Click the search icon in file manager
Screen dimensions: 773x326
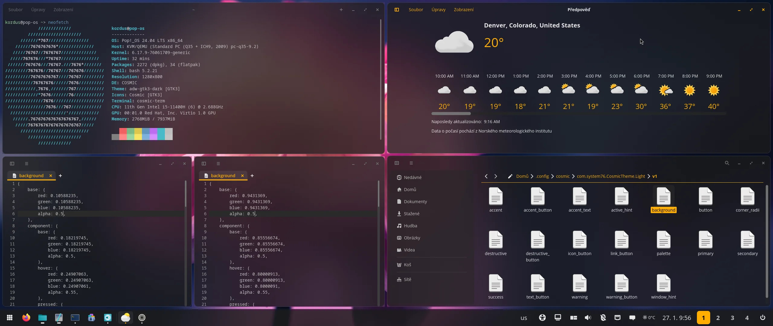[x=727, y=163]
